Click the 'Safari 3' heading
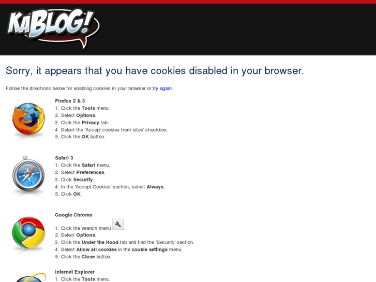376x282 pixels. (x=64, y=158)
